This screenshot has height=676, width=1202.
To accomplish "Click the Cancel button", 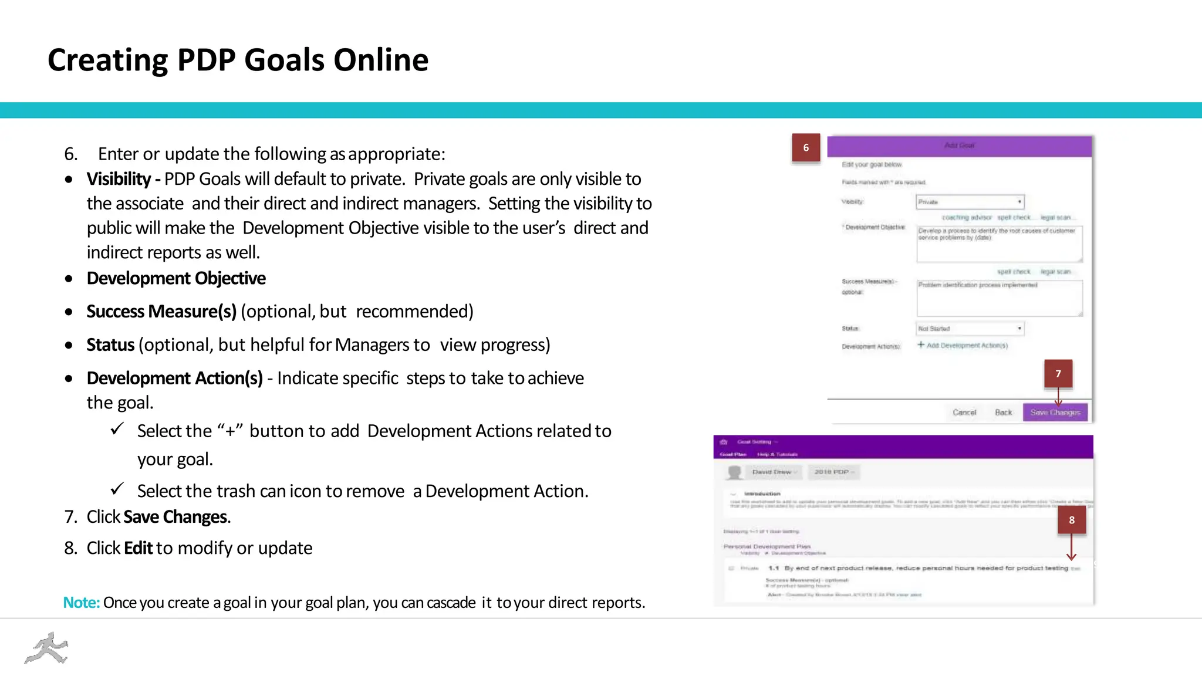I will tap(964, 413).
